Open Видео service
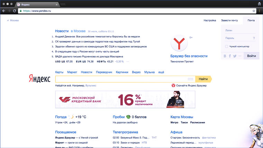This screenshot has height=148, width=263. point(136,72)
